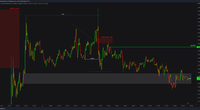This screenshot has height=110, width=200.
Task: Select the green ENTRY horizontal line
Action: click(x=153, y=47)
